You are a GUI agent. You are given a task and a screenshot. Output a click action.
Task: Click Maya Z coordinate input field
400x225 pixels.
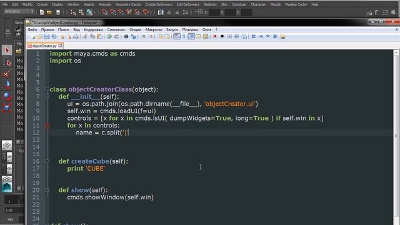[x=246, y=12]
